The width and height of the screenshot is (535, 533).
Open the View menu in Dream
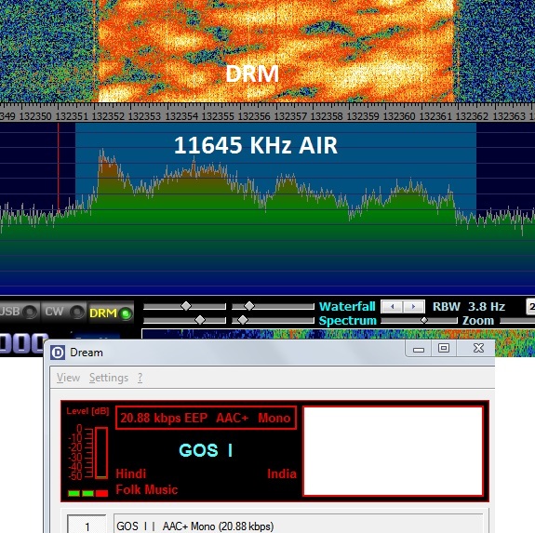tap(68, 378)
